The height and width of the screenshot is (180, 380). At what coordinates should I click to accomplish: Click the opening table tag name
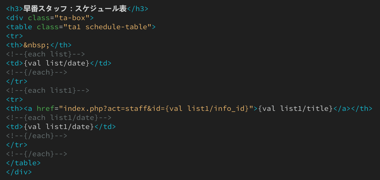click(21, 27)
